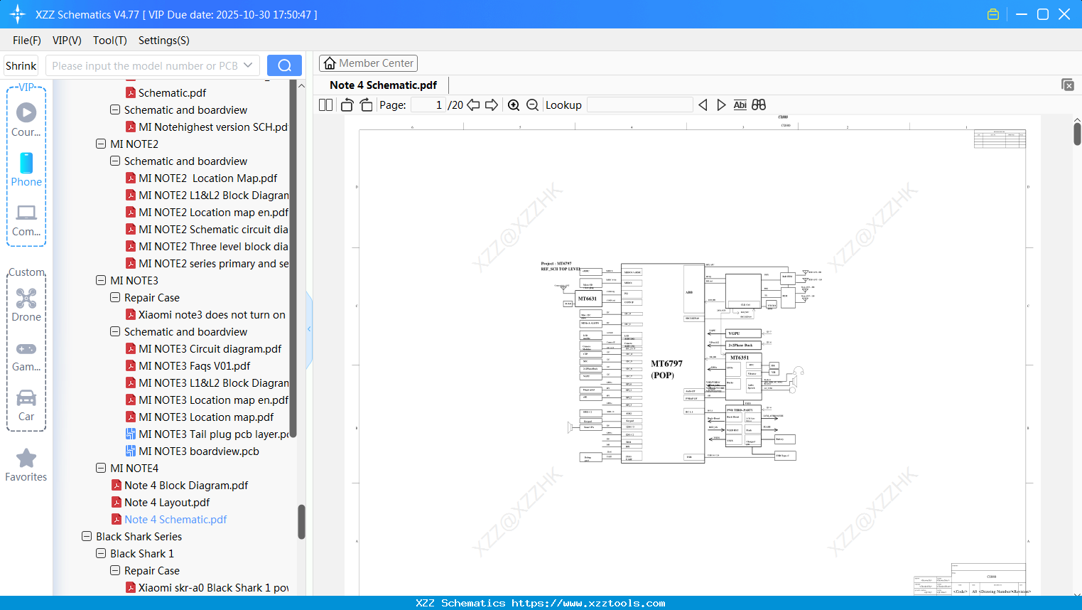
Task: Select the rotate right icon in PDF toolbar
Action: [365, 105]
